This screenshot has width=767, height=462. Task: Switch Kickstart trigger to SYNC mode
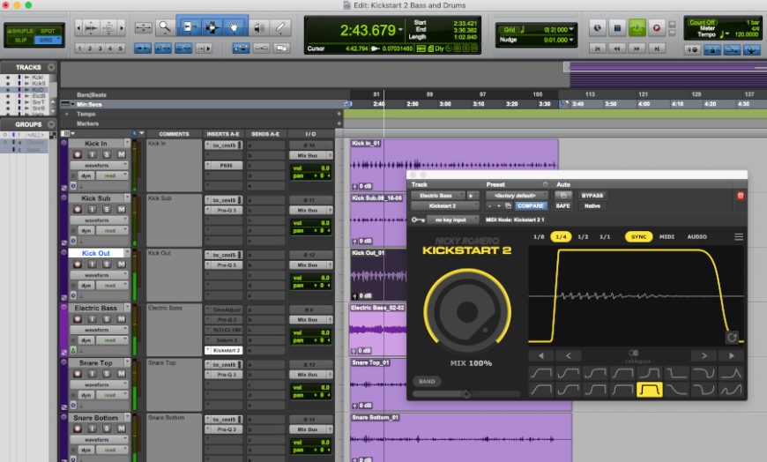(638, 237)
